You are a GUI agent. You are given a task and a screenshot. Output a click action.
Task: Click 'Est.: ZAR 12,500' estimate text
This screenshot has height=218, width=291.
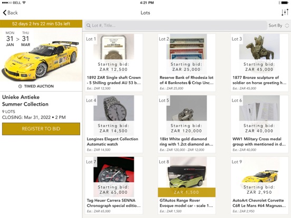tap(99, 88)
